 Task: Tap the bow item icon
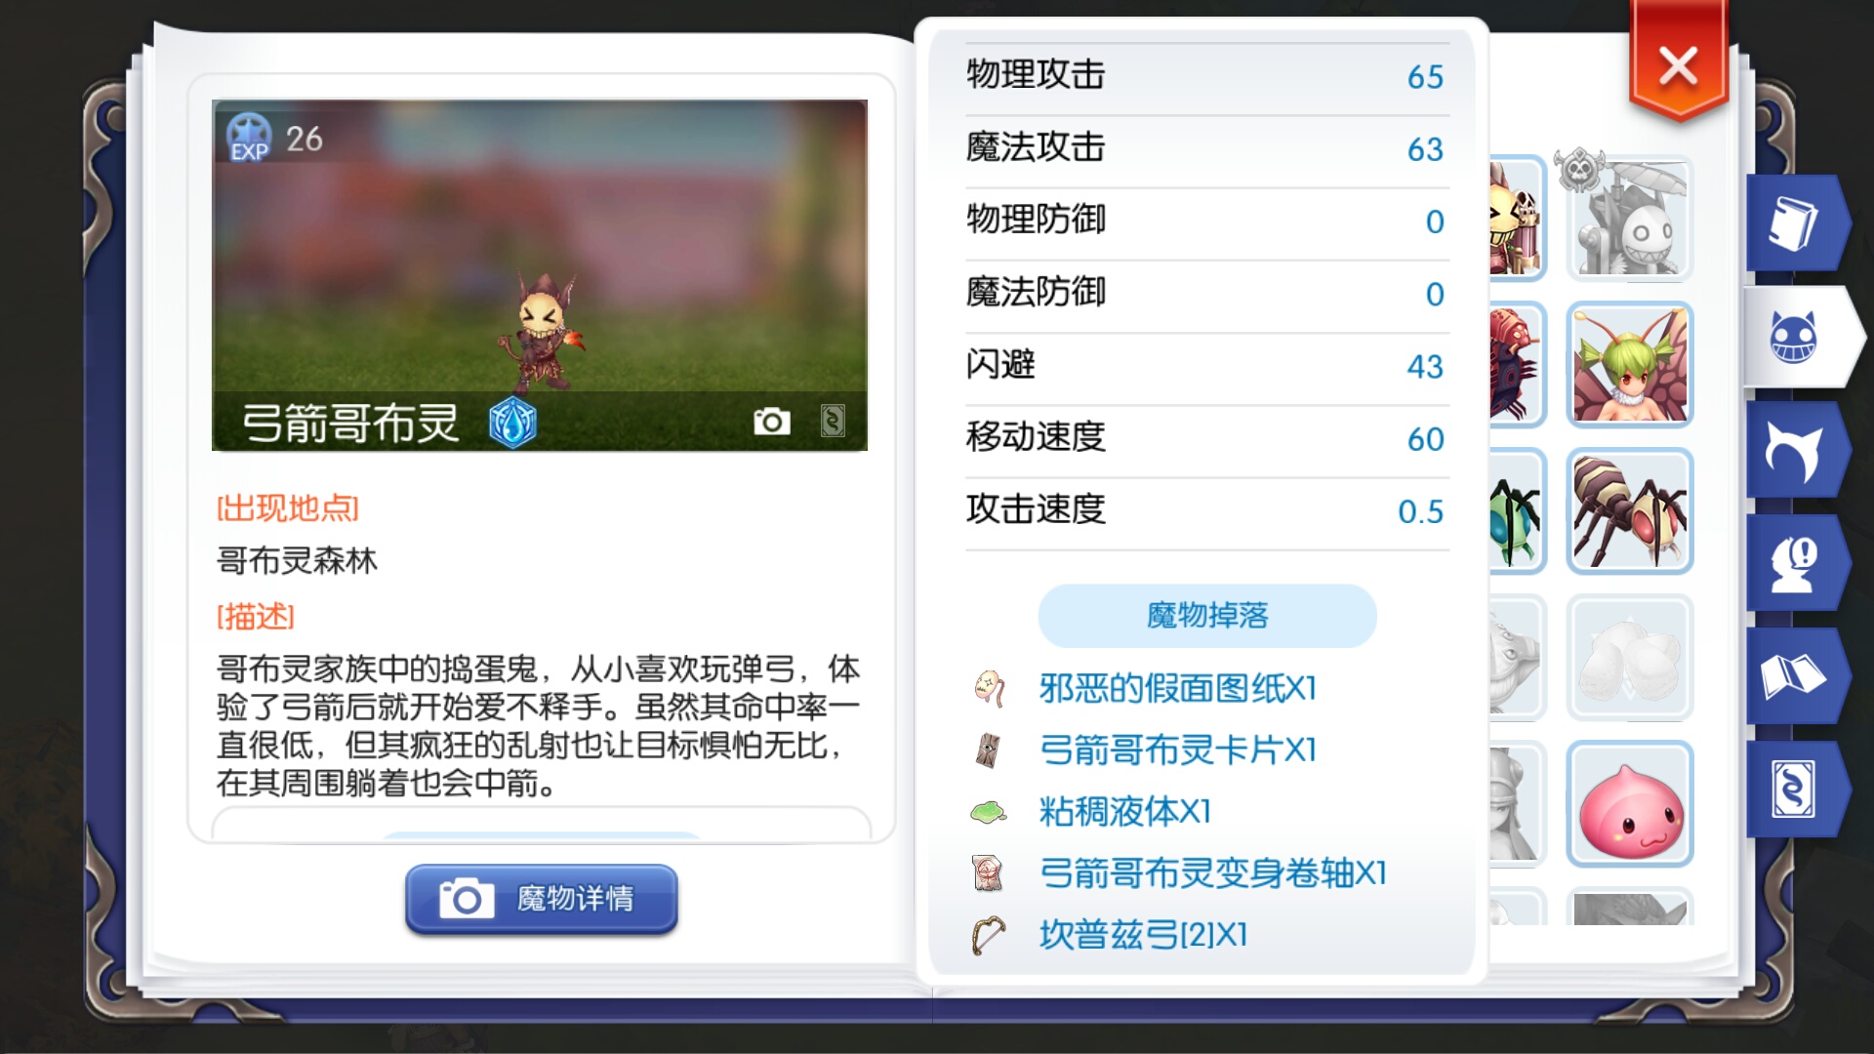(988, 935)
